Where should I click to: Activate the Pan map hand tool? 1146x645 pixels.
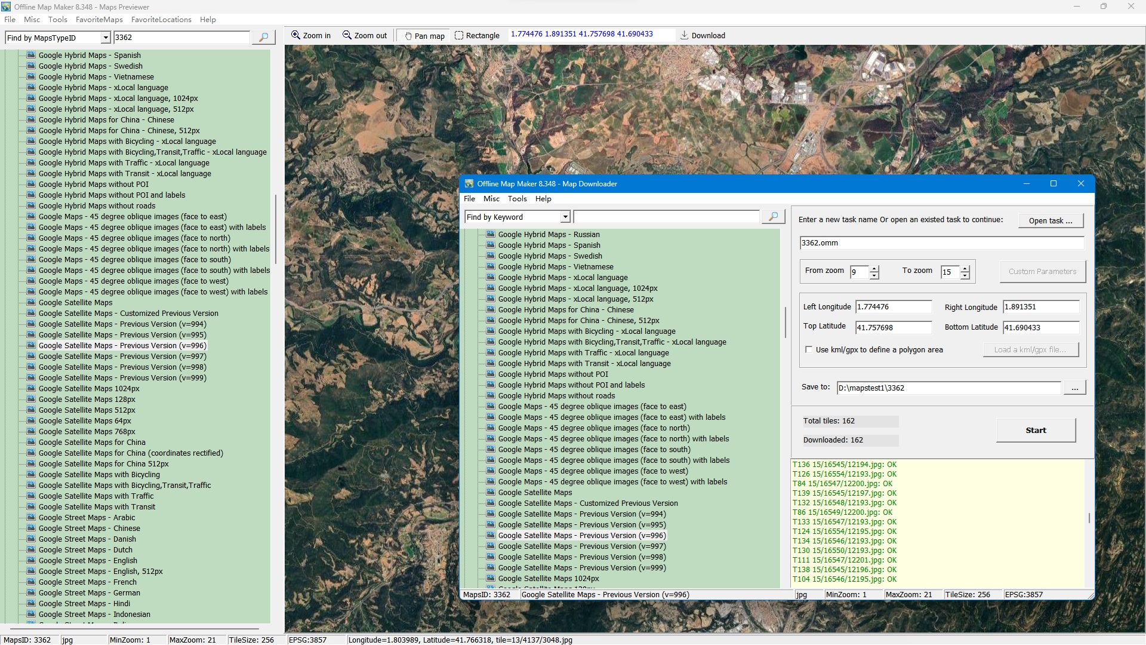tap(424, 36)
